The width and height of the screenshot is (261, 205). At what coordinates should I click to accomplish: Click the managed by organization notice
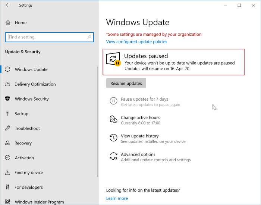coord(154,34)
